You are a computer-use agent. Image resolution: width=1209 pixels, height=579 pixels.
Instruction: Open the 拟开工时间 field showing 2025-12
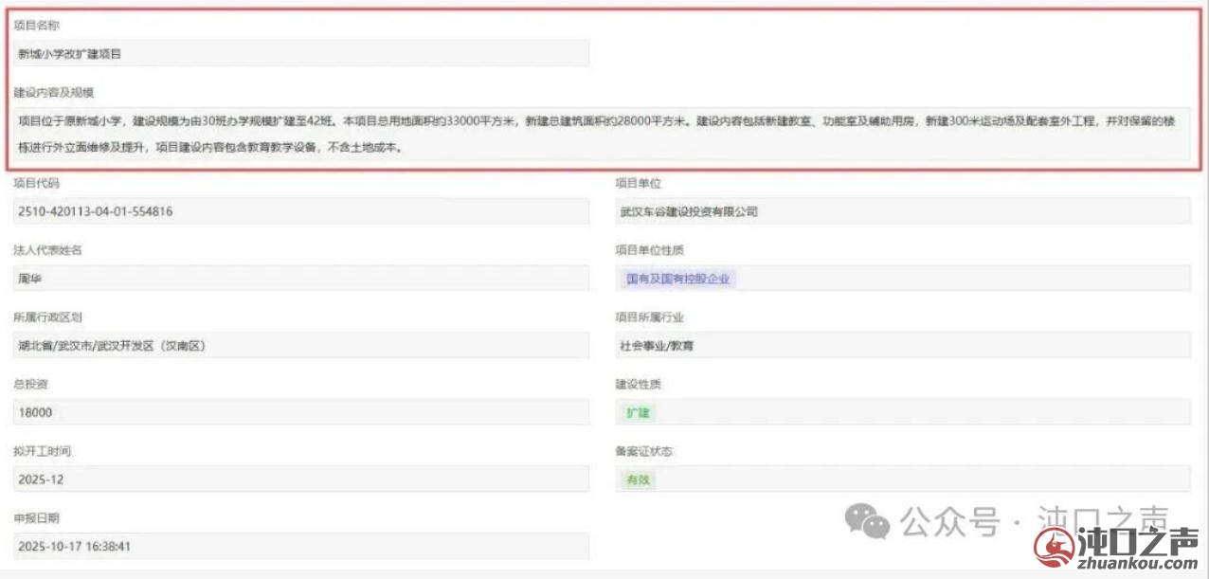(x=301, y=479)
